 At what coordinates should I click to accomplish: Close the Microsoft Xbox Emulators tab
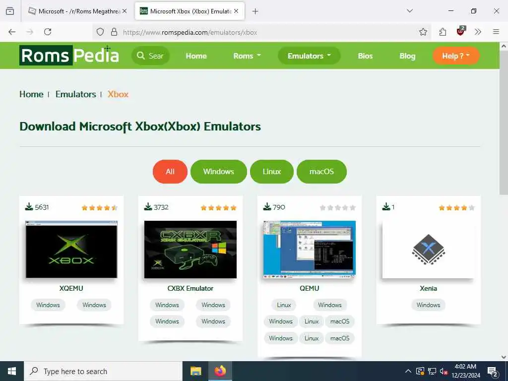[x=236, y=11]
